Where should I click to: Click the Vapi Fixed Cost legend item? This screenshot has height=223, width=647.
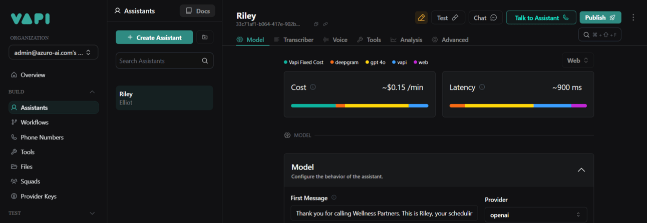click(303, 62)
